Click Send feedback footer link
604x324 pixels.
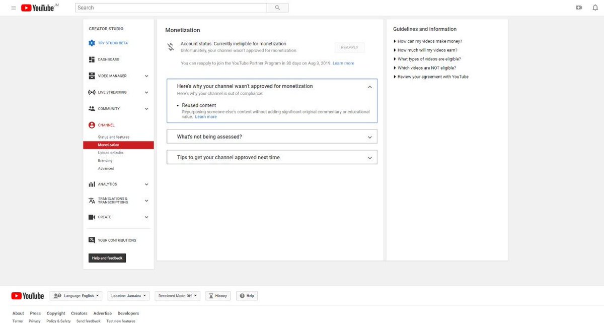click(x=89, y=321)
